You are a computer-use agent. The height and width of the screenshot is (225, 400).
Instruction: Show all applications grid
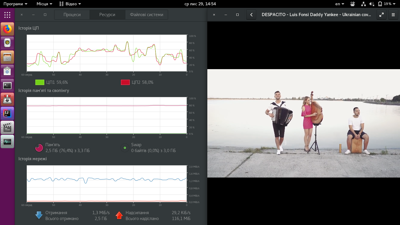click(x=7, y=15)
